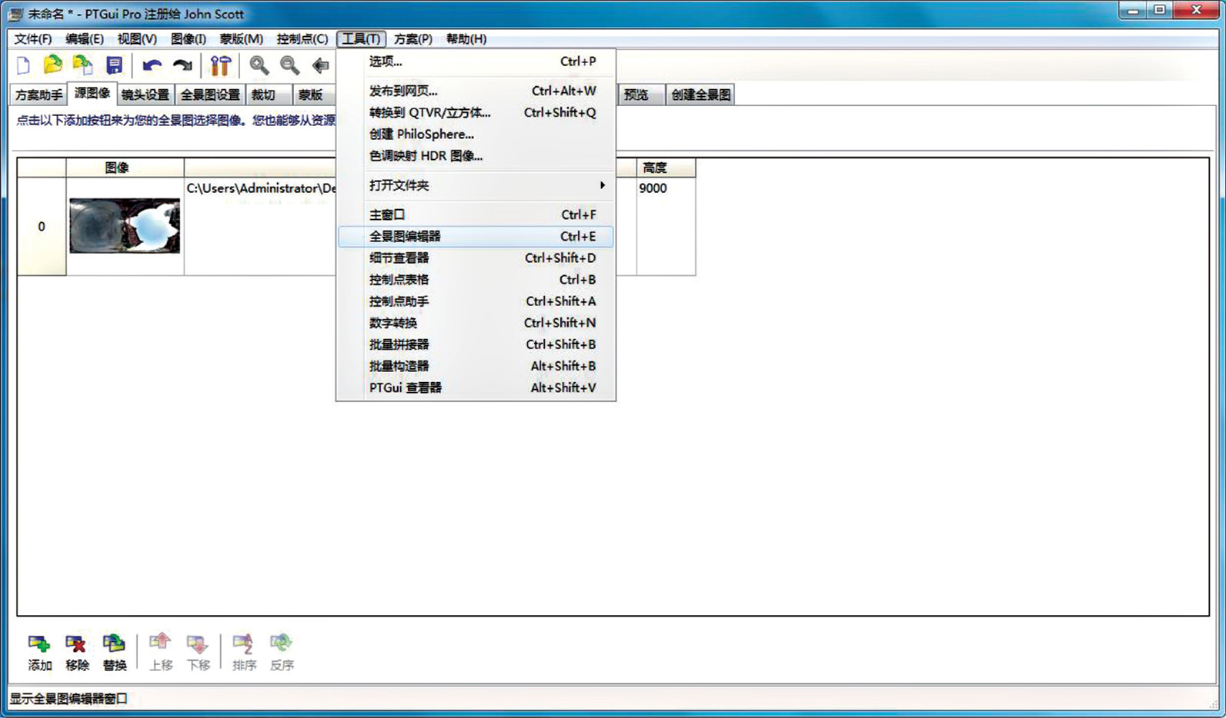Maximize the PTGui Pro window
The image size is (1226, 718).
[x=1159, y=11]
